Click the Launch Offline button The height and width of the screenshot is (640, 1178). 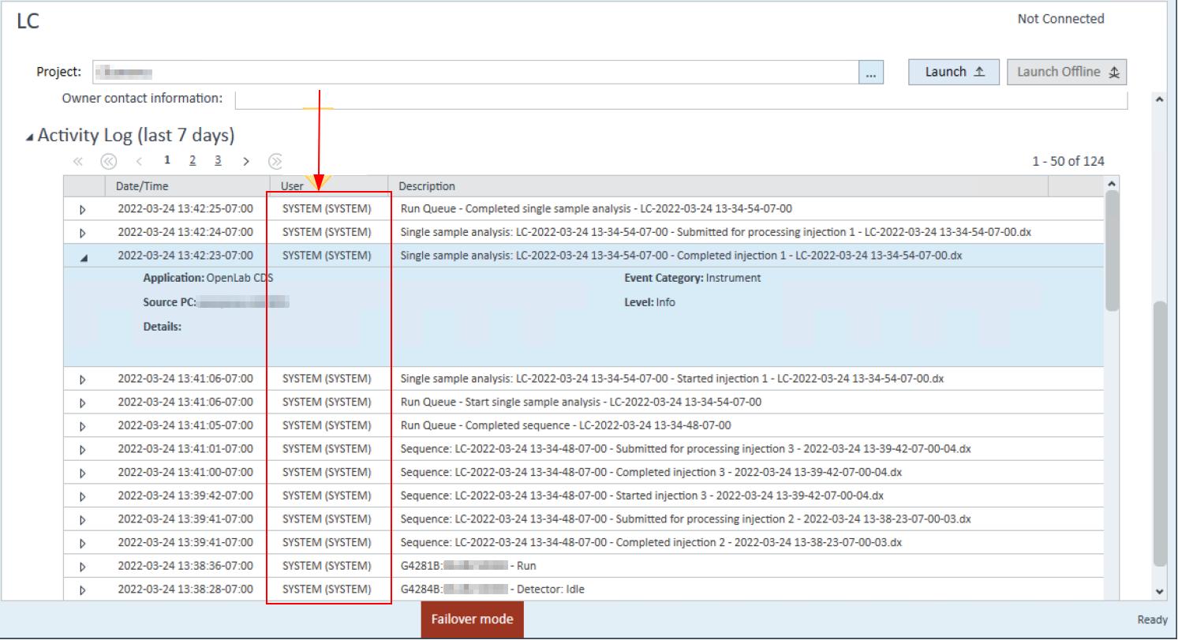(x=1067, y=72)
